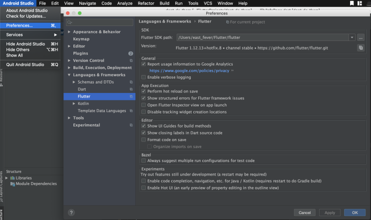The height and width of the screenshot is (220, 371).
Task: Expand Editor settings section
Action: [x=69, y=46]
